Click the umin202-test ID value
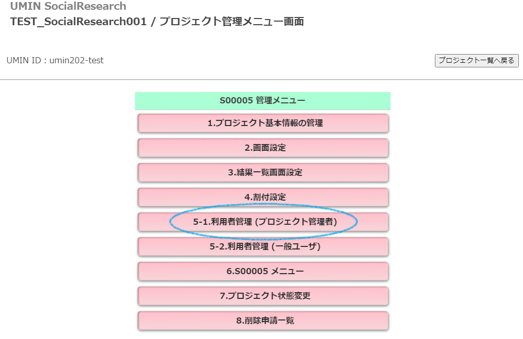523x339 pixels. [x=76, y=61]
